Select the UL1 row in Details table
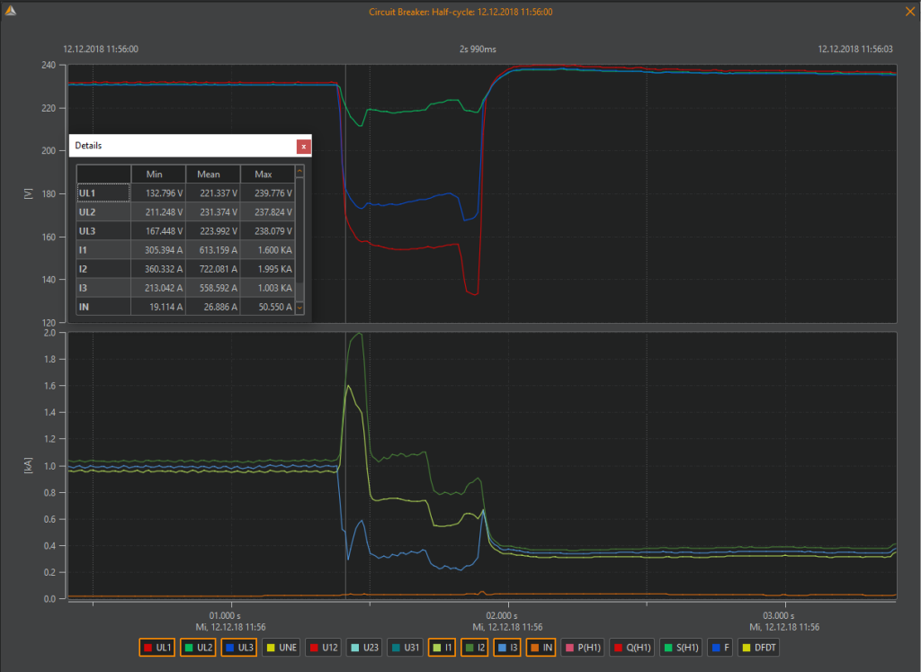The height and width of the screenshot is (672, 921). tap(185, 193)
